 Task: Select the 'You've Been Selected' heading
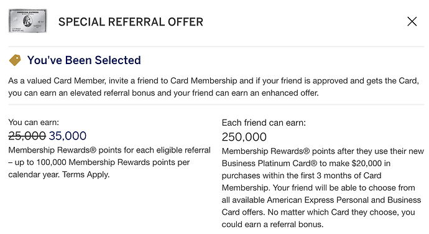click(x=84, y=60)
